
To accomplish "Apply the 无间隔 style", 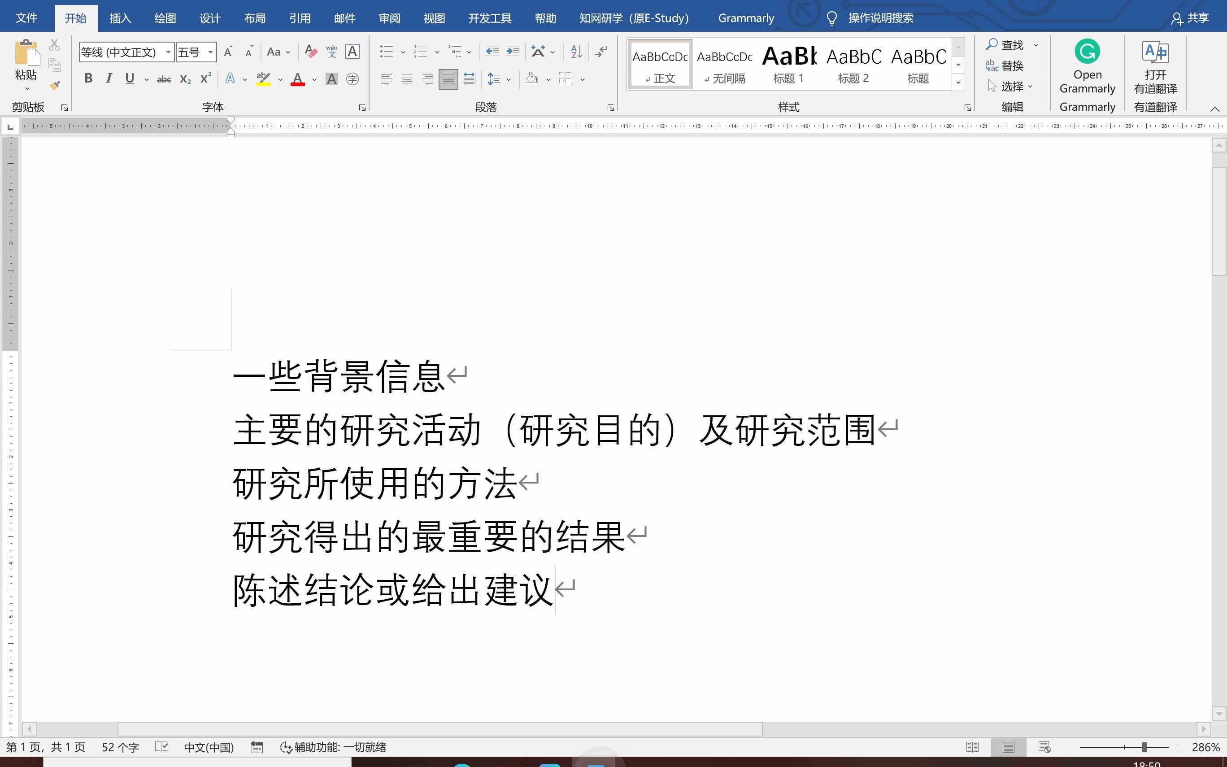I will pos(725,64).
